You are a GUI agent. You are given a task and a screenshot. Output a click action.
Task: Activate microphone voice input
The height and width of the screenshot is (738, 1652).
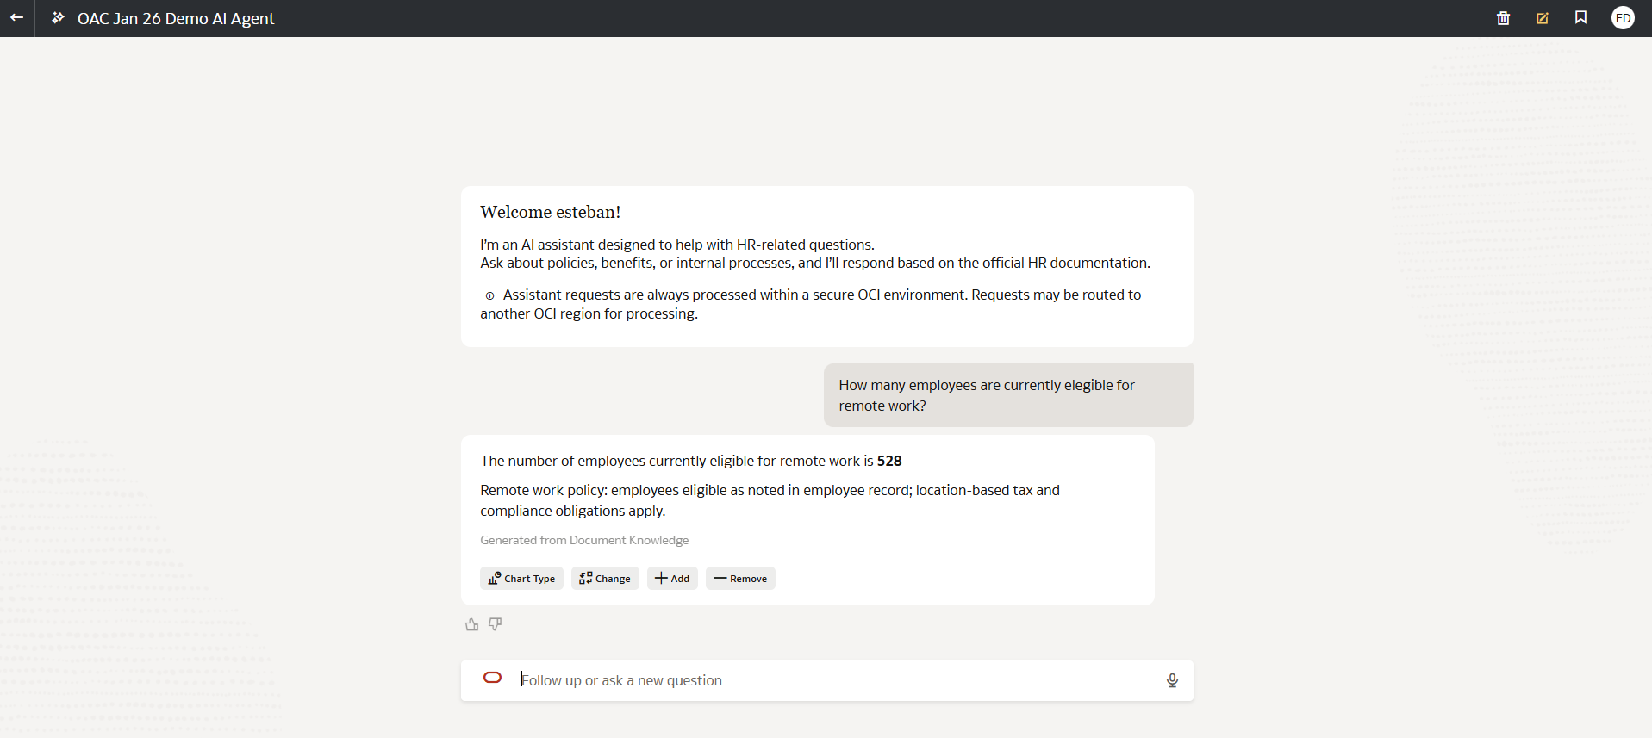[x=1172, y=680]
